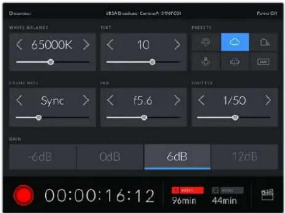Decrease shutter with the left arrow

pyautogui.click(x=202, y=100)
